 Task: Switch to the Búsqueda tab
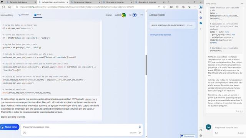click(x=24, y=15)
